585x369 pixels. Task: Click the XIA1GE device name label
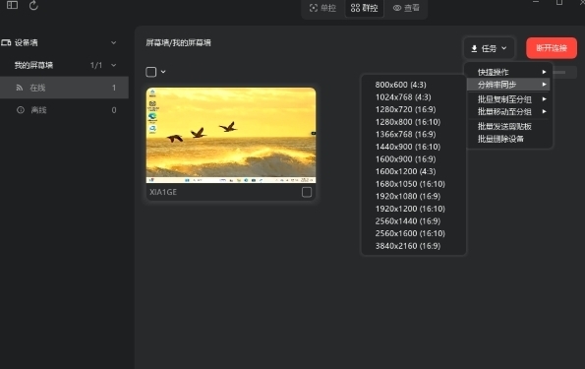(163, 192)
